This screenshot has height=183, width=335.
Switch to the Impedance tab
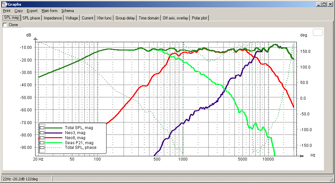pos(53,18)
